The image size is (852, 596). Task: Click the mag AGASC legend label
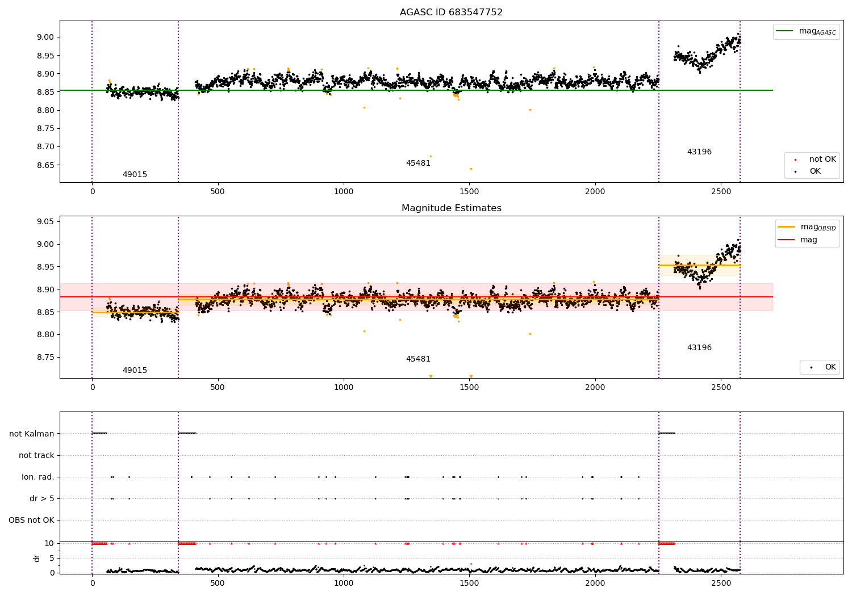tap(817, 32)
